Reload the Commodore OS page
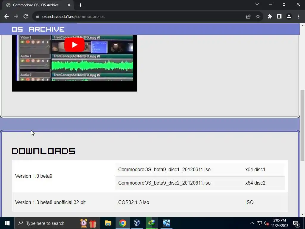 pos(26,17)
